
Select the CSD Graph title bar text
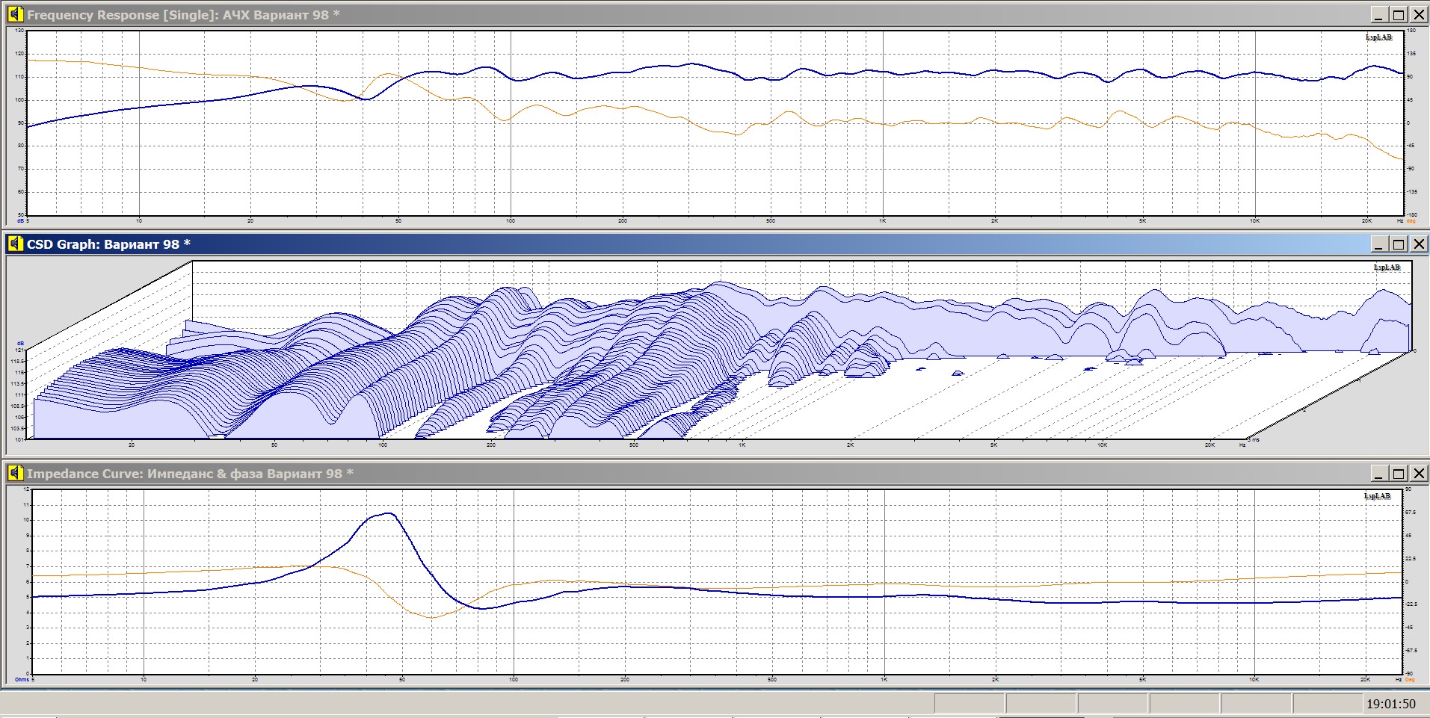point(108,244)
